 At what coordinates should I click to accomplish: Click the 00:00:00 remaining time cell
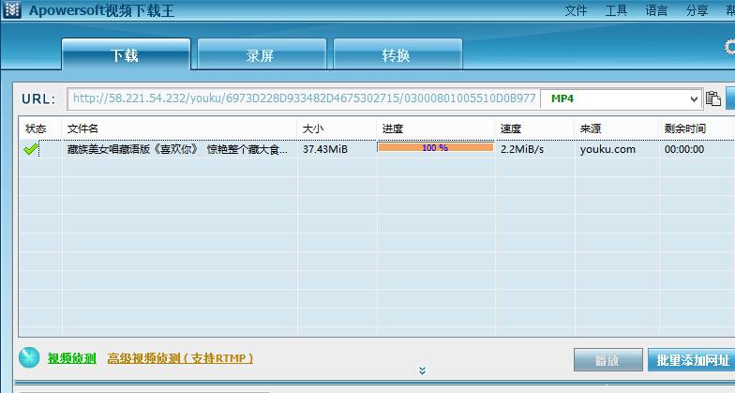(x=684, y=149)
